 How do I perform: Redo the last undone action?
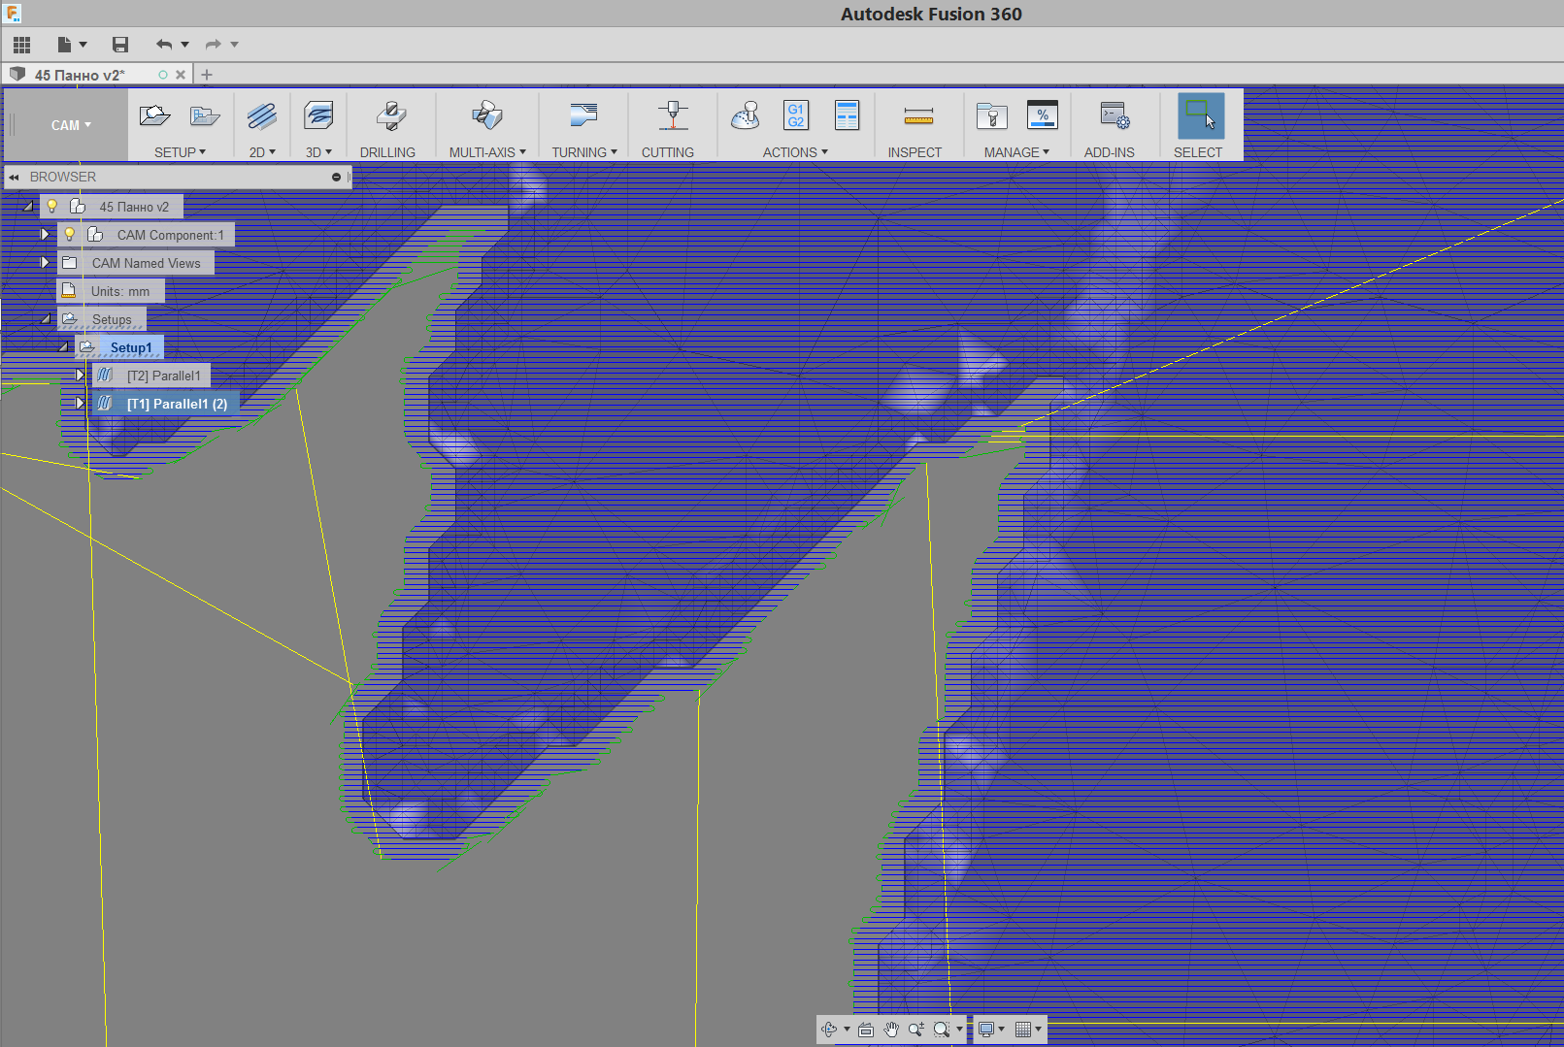tap(214, 45)
